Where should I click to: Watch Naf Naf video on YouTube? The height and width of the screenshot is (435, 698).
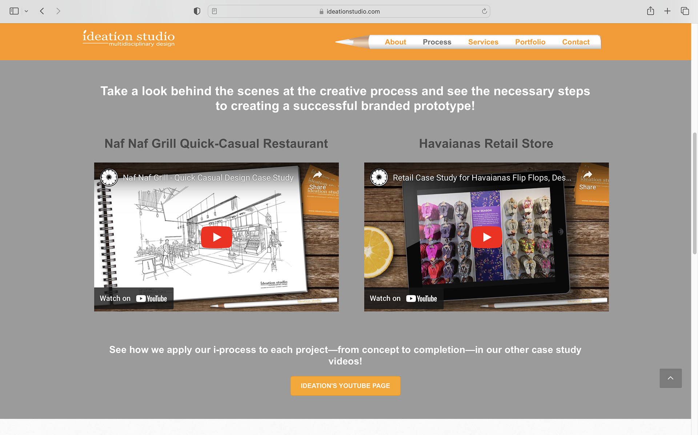[x=133, y=298]
